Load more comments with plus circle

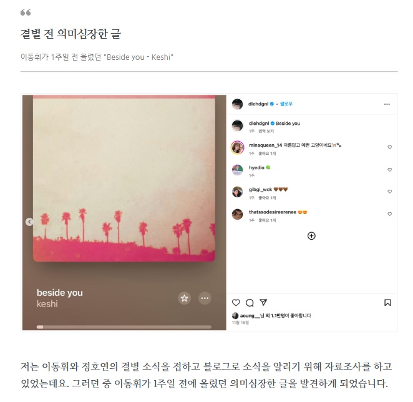coord(311,236)
